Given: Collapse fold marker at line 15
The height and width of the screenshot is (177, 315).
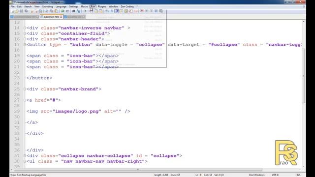Looking at the screenshot, I should point(25,33).
